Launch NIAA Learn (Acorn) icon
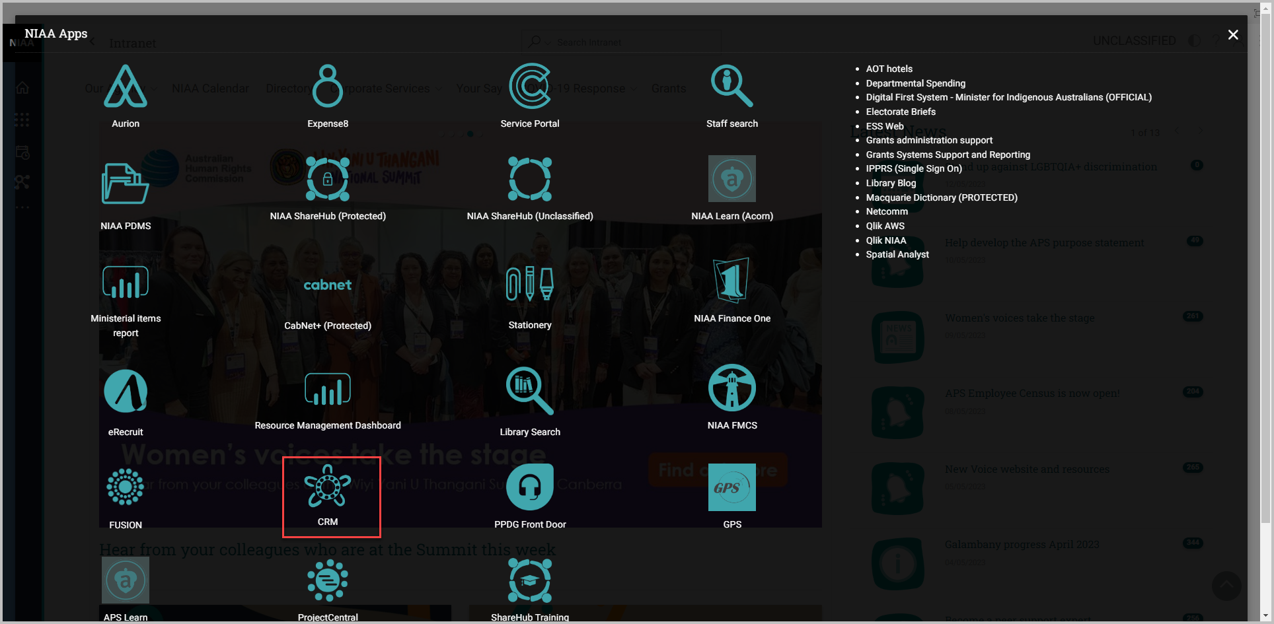 [732, 179]
